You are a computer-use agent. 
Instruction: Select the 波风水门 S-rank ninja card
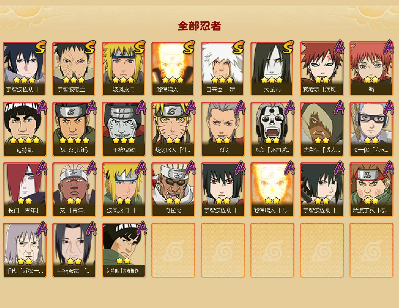124,69
